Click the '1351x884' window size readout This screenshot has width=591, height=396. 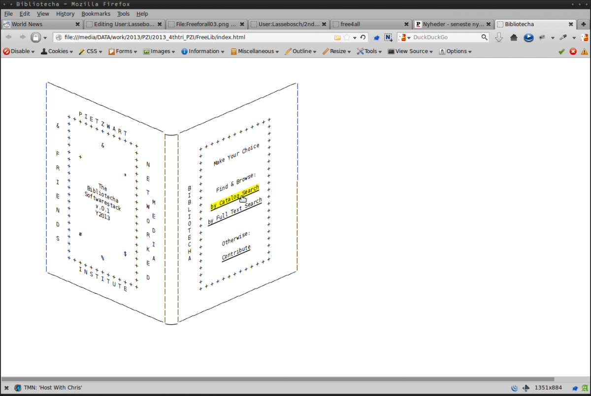coord(549,388)
